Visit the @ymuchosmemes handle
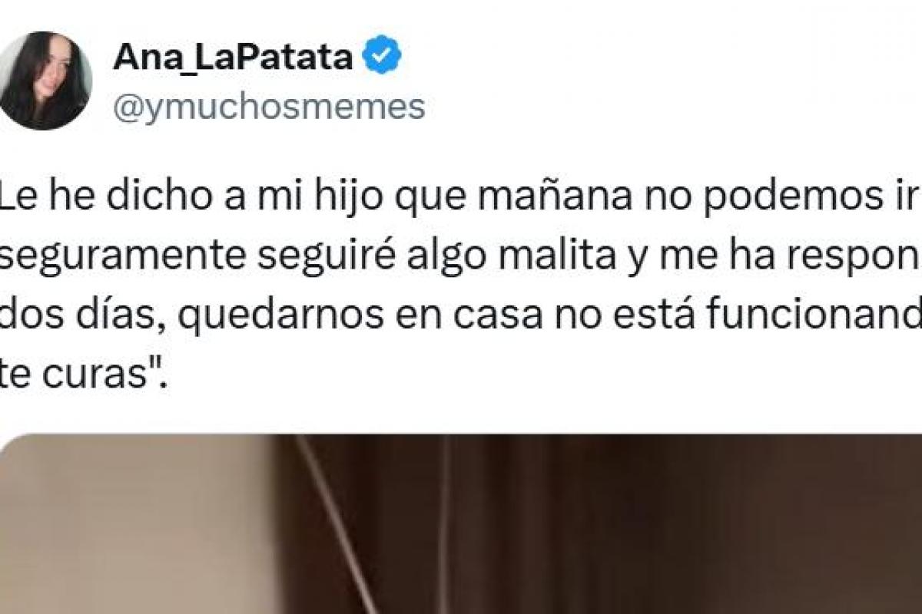 [269, 107]
